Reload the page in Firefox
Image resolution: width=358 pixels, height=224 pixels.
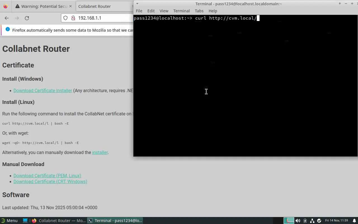27,18
